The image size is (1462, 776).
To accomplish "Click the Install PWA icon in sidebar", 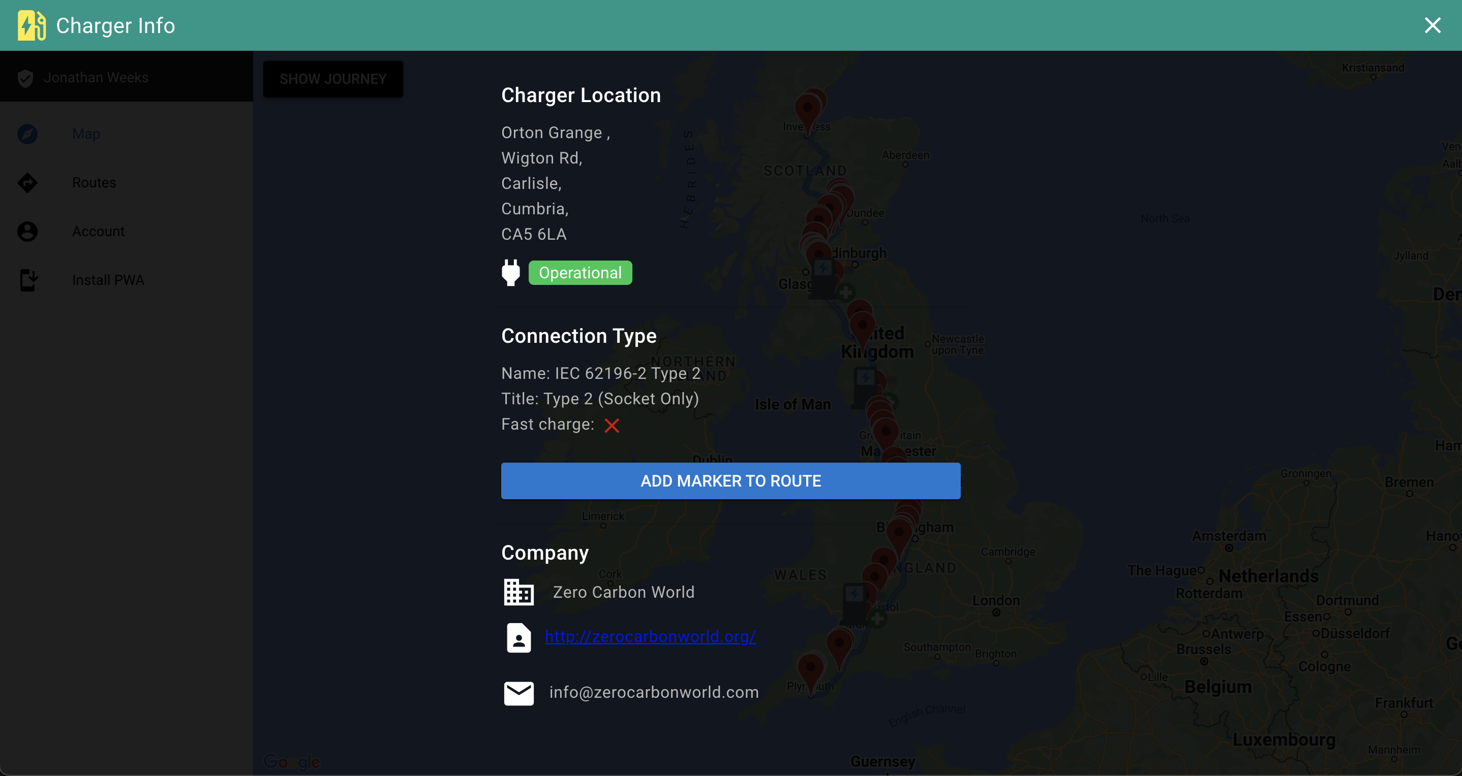I will 28,279.
